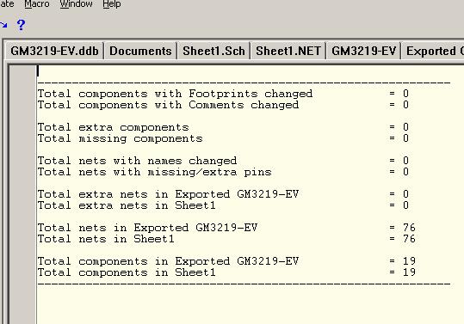Viewport: 464px width, 324px height.
Task: Click the 'Footprints changed' report line
Action: 224,94
